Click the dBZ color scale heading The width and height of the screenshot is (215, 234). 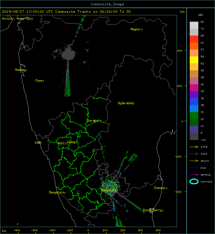click(x=201, y=15)
